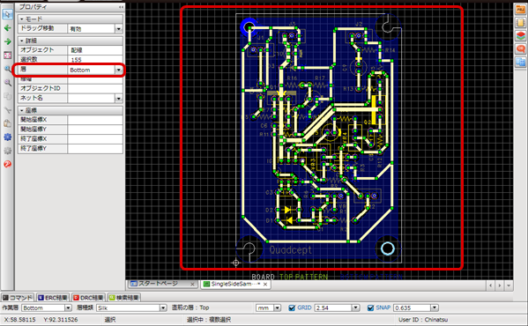Open the ERC結果 tab
Image resolution: width=528 pixels, height=326 pixels.
coord(53,298)
